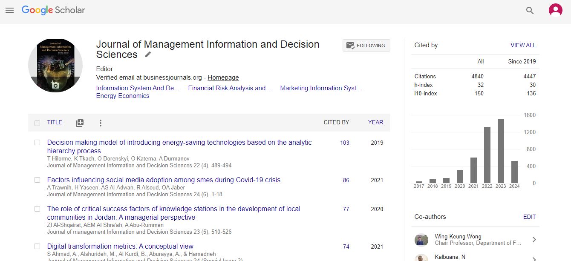Check the 'role of critical success factors' checkbox

pyautogui.click(x=37, y=209)
